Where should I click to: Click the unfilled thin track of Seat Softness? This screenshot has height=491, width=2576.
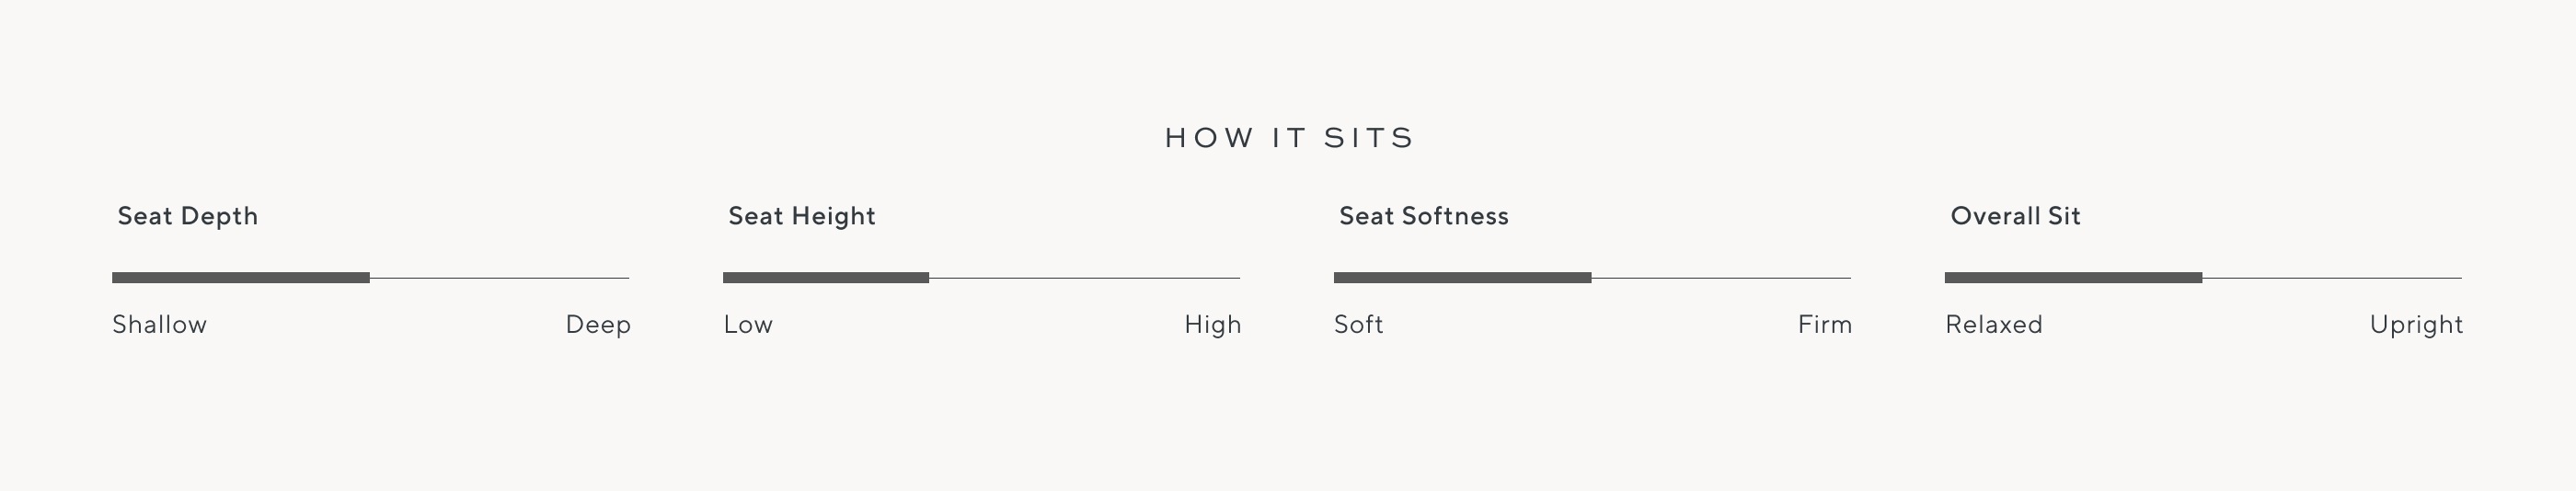pyautogui.click(x=1721, y=278)
